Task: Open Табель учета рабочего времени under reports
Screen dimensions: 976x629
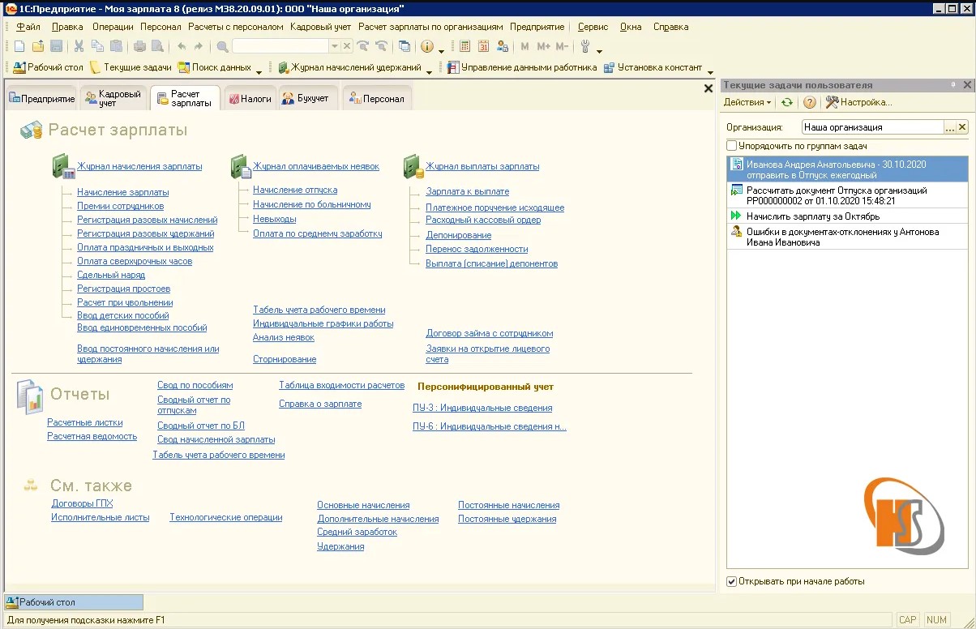Action: [219, 455]
